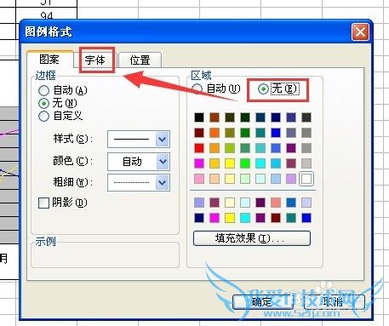Image resolution: width=389 pixels, height=326 pixels.
Task: Select the light gray swatch above white
Action: [306, 163]
